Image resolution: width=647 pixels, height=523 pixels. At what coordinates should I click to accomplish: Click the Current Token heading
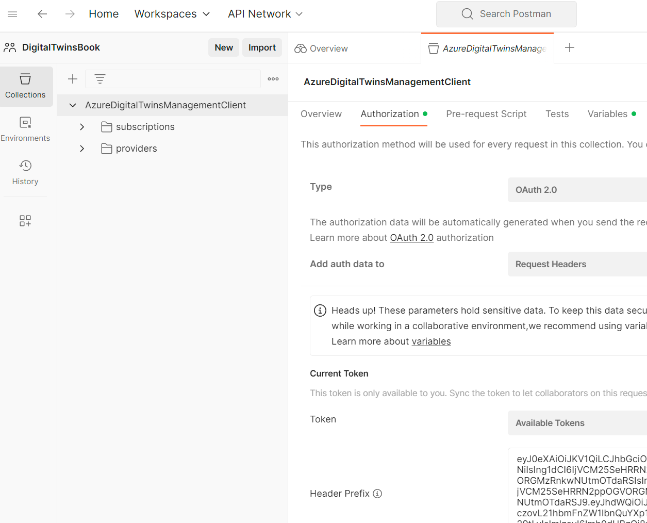(339, 373)
